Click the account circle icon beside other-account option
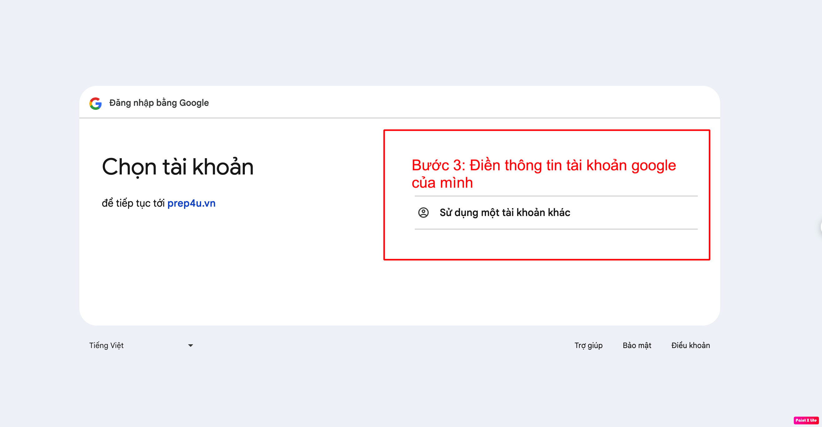This screenshot has width=822, height=427. click(423, 212)
